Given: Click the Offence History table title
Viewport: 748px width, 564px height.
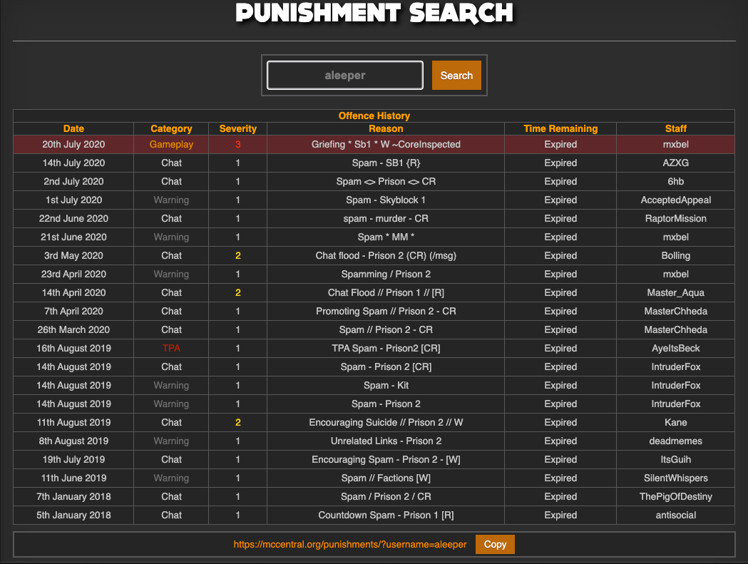Looking at the screenshot, I should 374,116.
